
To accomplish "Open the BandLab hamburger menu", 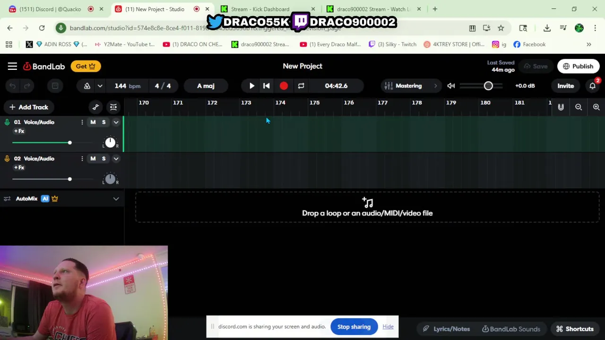I will [12, 66].
